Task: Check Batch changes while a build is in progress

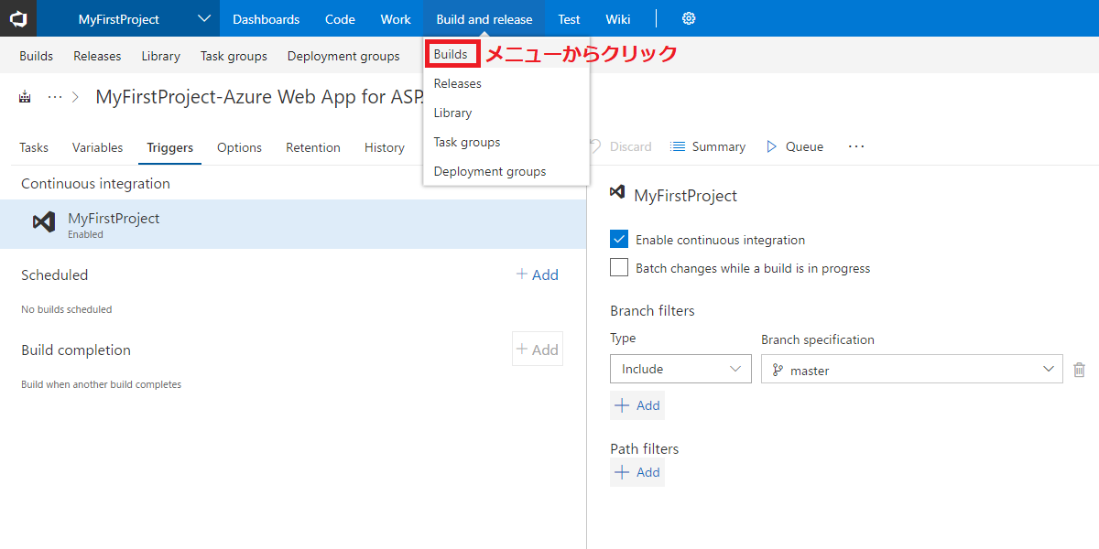Action: pyautogui.click(x=619, y=268)
